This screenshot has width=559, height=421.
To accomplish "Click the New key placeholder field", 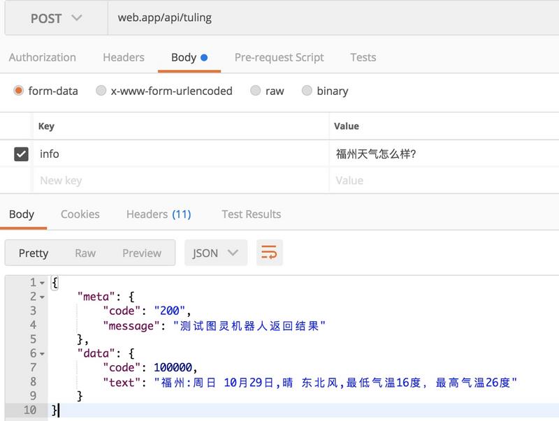I will [x=181, y=181].
